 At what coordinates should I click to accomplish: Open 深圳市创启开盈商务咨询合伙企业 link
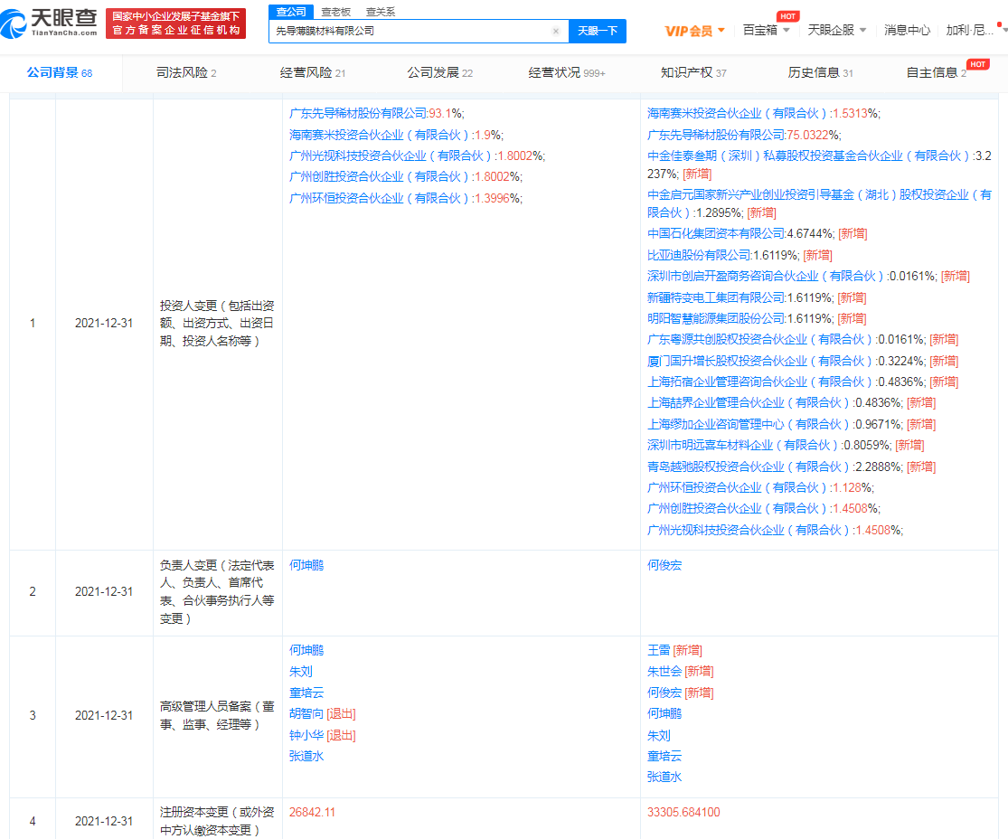pyautogui.click(x=768, y=277)
